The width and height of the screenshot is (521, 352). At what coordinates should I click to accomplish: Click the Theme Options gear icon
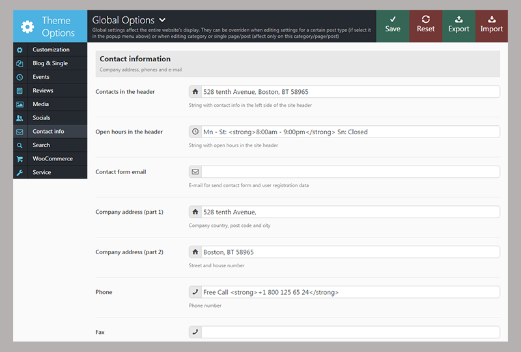pos(27,27)
